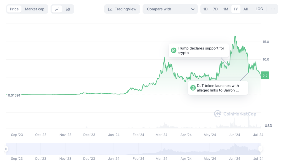This screenshot has width=284, height=165.
Task: Click the Compare with chevron arrow
Action: tap(193, 9)
